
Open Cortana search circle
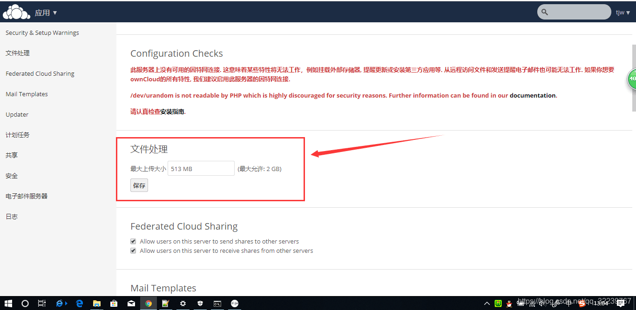click(25, 303)
